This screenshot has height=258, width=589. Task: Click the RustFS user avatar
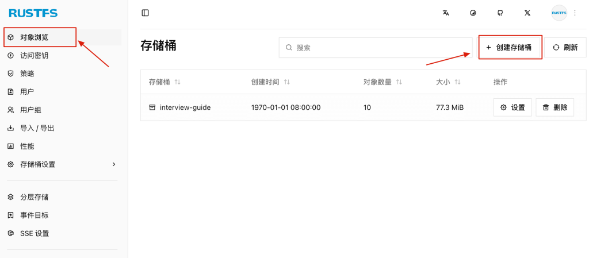(x=559, y=13)
